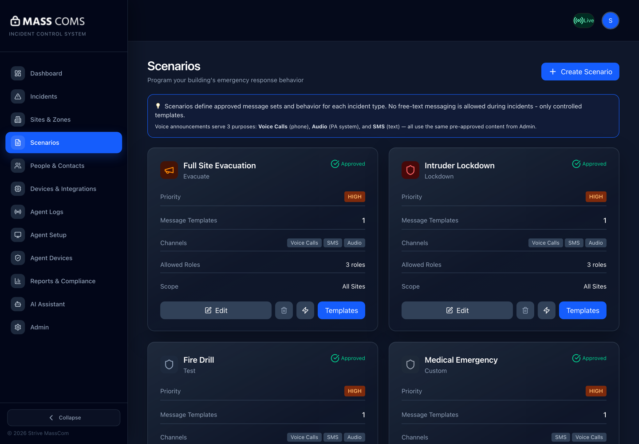
Task: Click '3 roles' value in Intruder Lockdown
Action: tap(597, 265)
